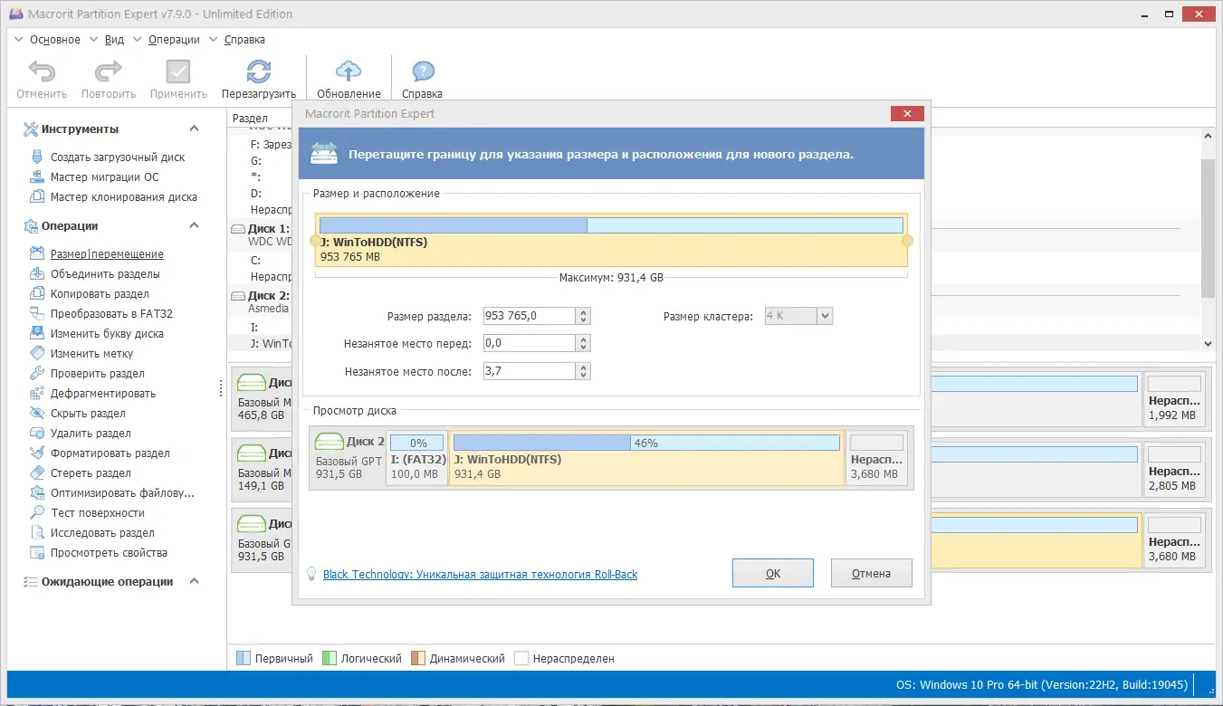Click the partition list scrollbar up arrow
This screenshot has height=706, width=1223.
tap(1208, 136)
